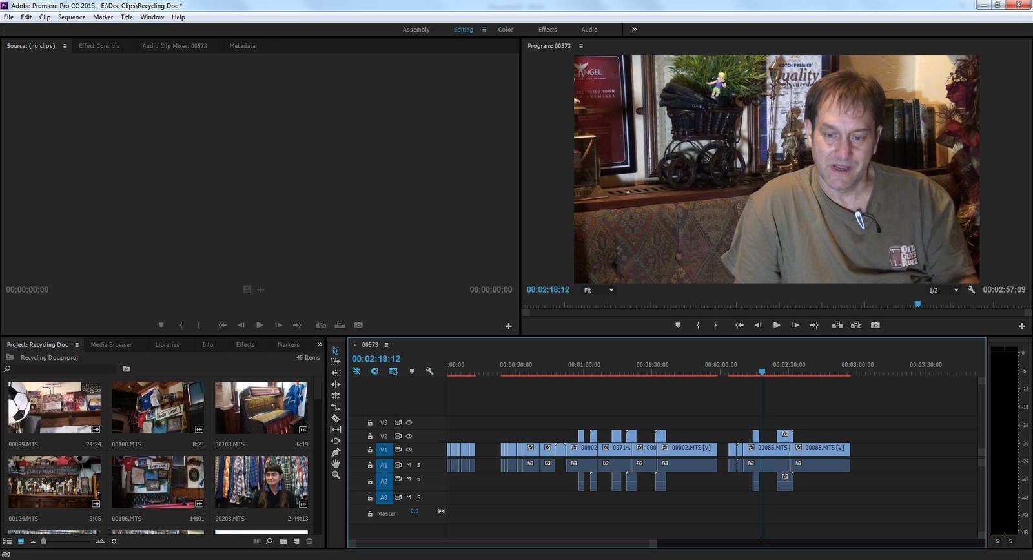This screenshot has height=560, width=1033.
Task: Click Export Frame camera in Program monitor
Action: click(875, 326)
